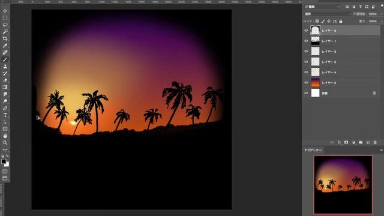Image resolution: width=384 pixels, height=216 pixels.
Task: Swap foreground and background colors
Action: [x=7, y=156]
